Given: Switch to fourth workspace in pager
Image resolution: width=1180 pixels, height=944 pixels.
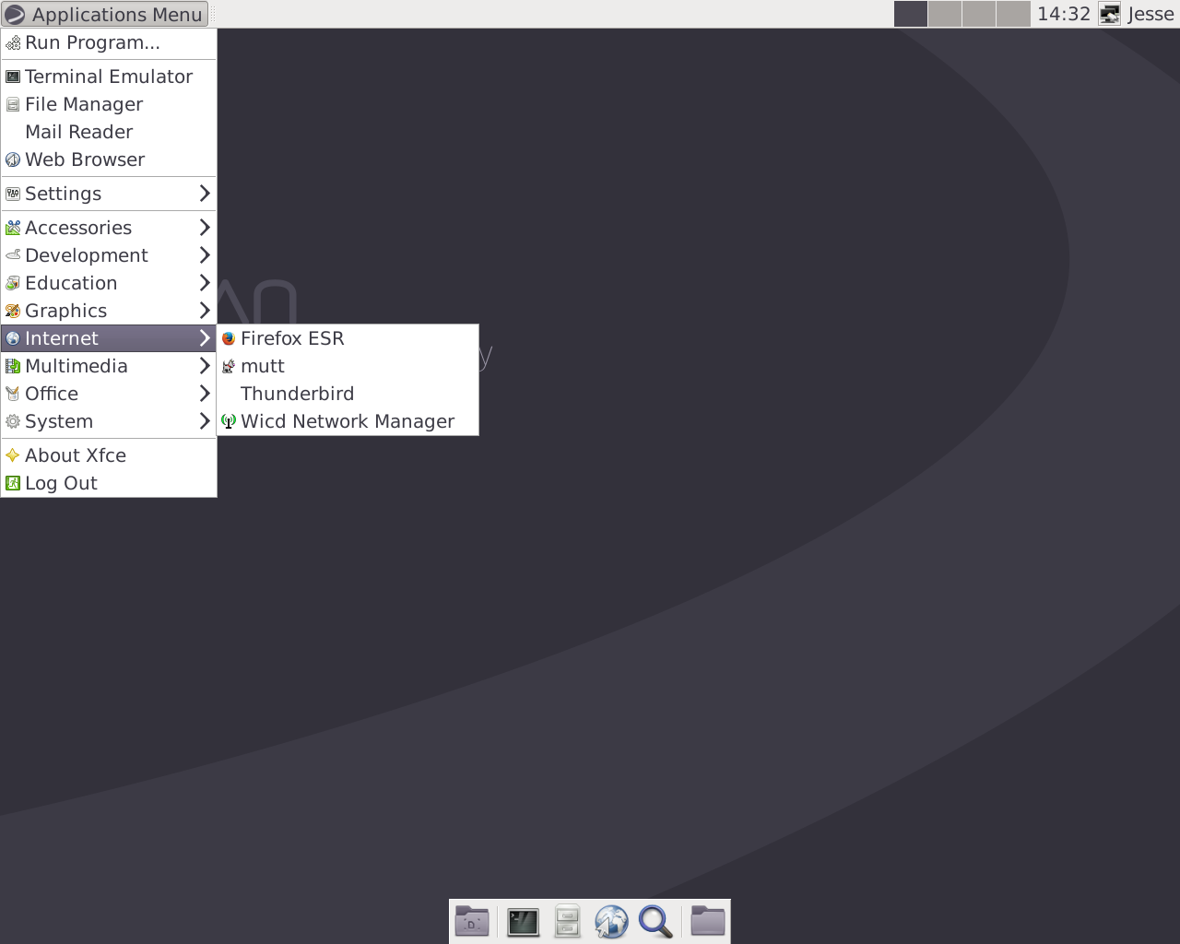Looking at the screenshot, I should (1013, 14).
